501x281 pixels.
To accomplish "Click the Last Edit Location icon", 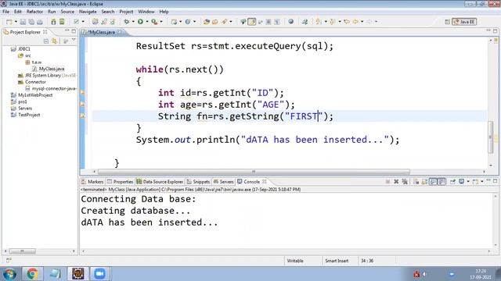I will pos(347,22).
